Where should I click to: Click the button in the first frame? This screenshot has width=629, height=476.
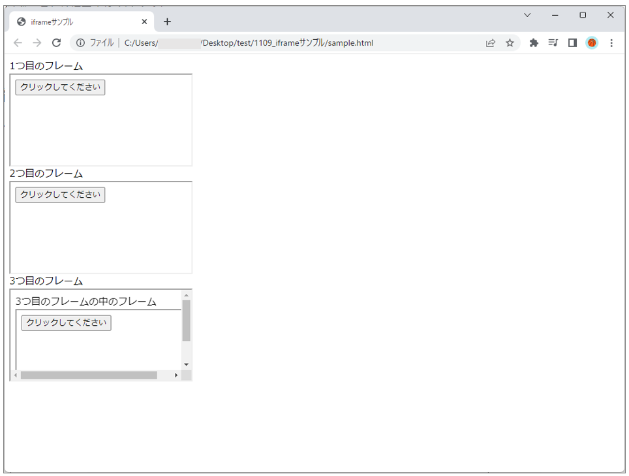point(60,87)
